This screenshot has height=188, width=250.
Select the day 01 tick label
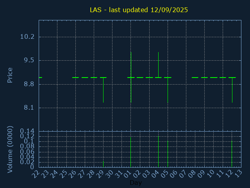pyautogui.click(x=127, y=174)
